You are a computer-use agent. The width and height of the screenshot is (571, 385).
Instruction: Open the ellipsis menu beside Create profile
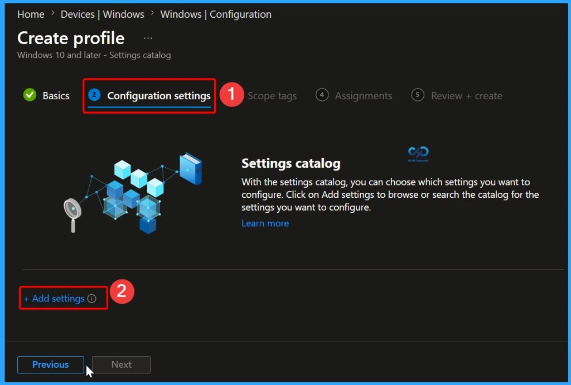coord(148,38)
